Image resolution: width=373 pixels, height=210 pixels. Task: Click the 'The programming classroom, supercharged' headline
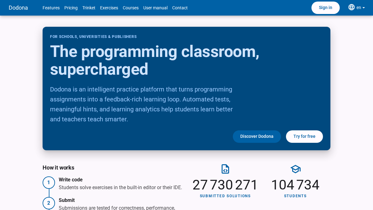tap(154, 60)
